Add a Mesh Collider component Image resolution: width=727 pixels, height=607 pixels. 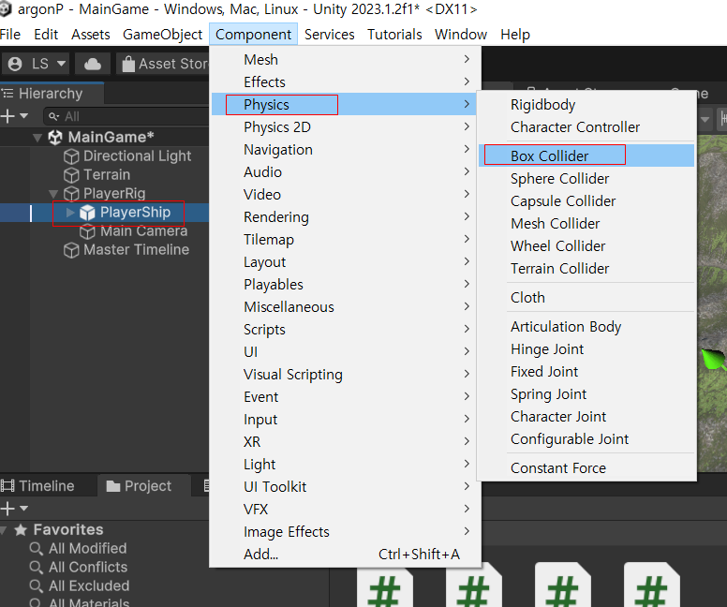(586, 223)
